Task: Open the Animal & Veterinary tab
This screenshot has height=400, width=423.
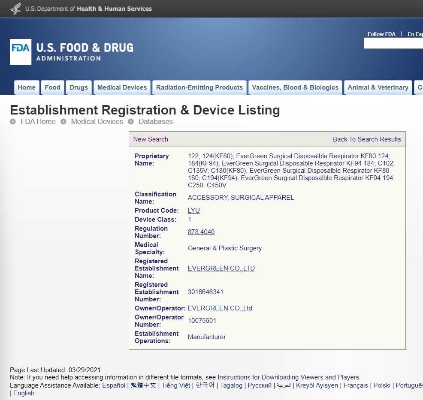Action: click(x=378, y=87)
